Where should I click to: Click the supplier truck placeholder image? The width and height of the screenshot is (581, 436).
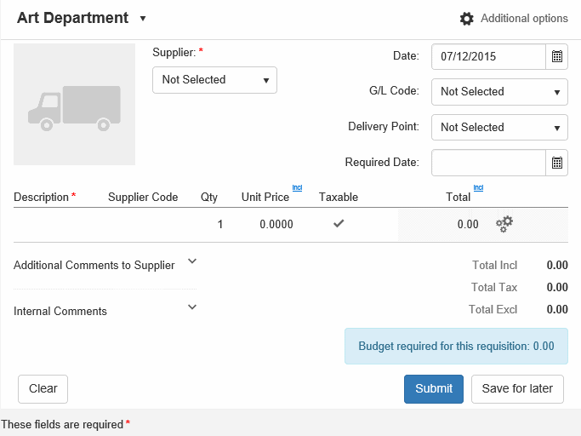(x=75, y=104)
